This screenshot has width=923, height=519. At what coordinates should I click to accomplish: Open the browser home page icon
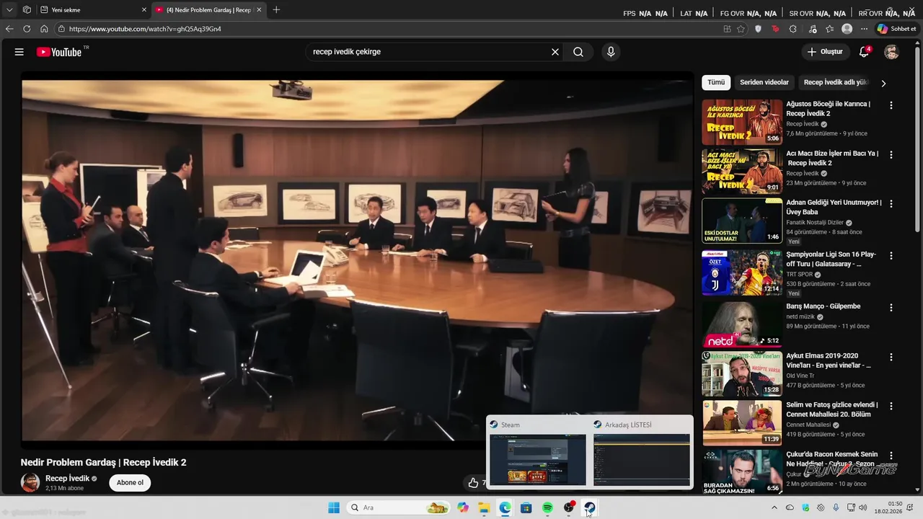tap(44, 29)
